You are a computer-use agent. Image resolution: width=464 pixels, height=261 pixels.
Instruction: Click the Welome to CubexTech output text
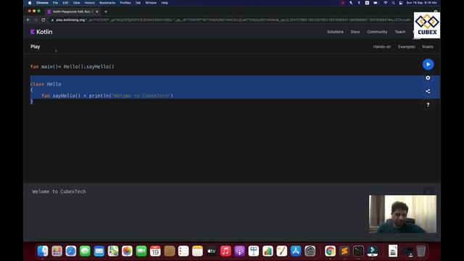coord(59,191)
